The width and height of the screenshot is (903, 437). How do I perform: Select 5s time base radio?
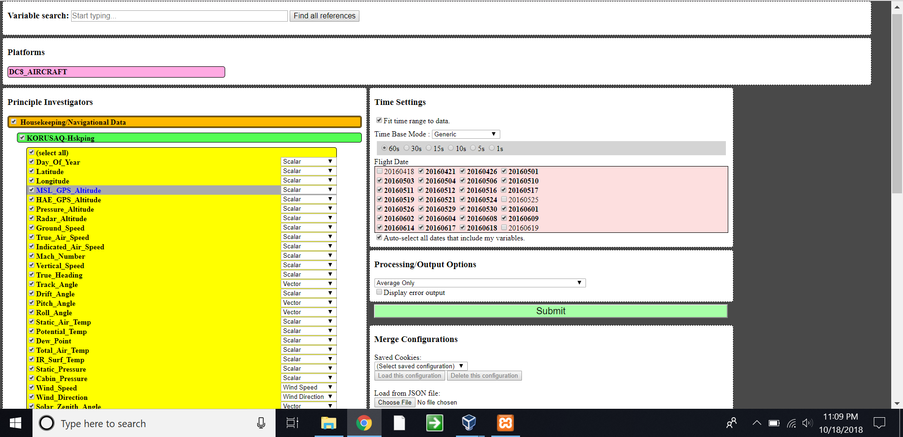click(x=473, y=148)
